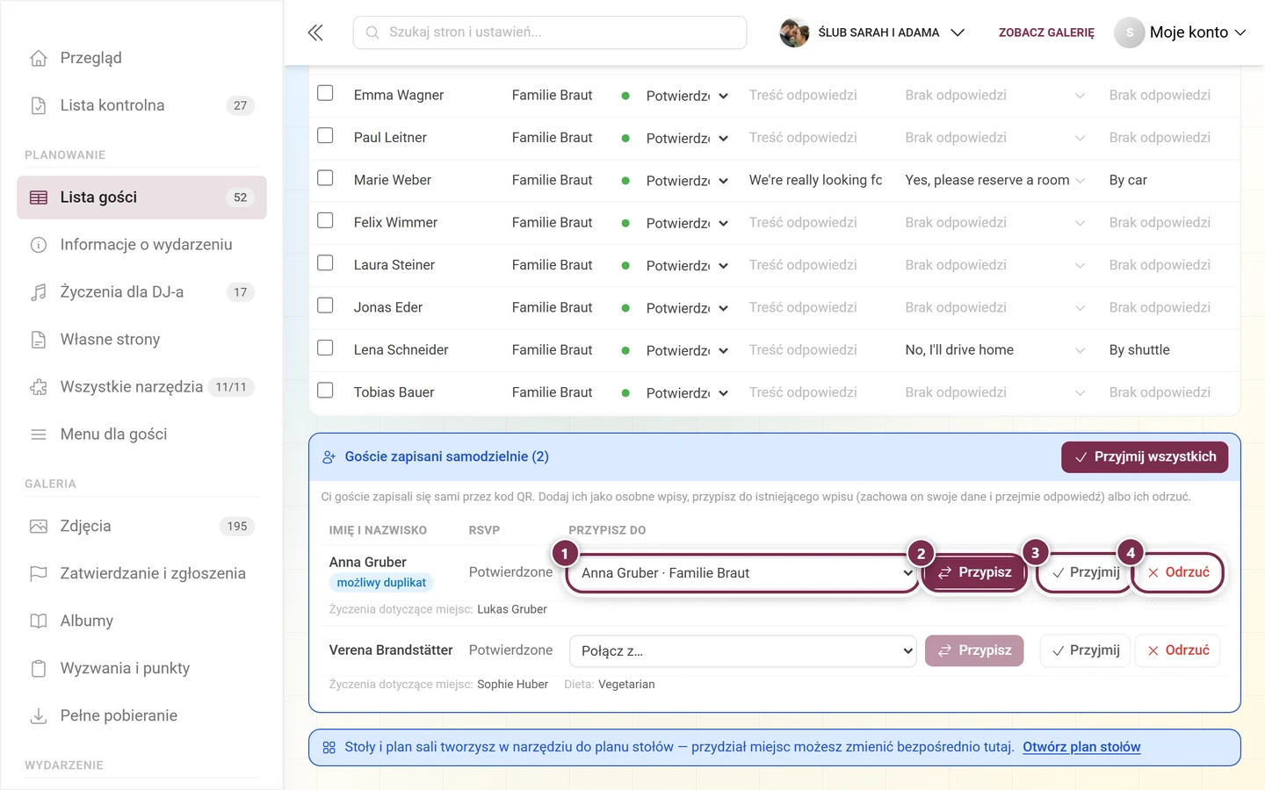This screenshot has width=1265, height=790.
Task: Open the 'Połącz z…' dropdown for Verena Brandstätter
Action: pyautogui.click(x=743, y=651)
